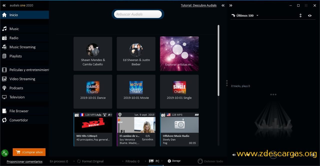Click the main content vertical scrollbar
Viewport: 320px width, 166px height.
218,60
